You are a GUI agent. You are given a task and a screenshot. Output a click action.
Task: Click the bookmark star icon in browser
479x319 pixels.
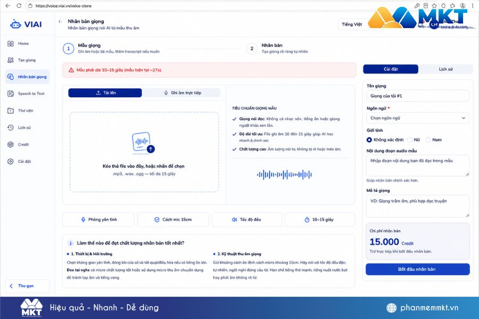point(434,5)
